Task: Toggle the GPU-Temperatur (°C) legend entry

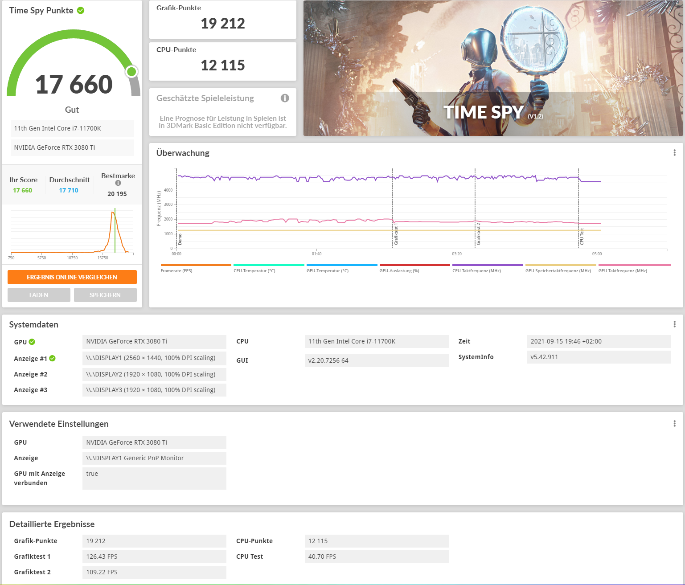Action: [x=342, y=268]
